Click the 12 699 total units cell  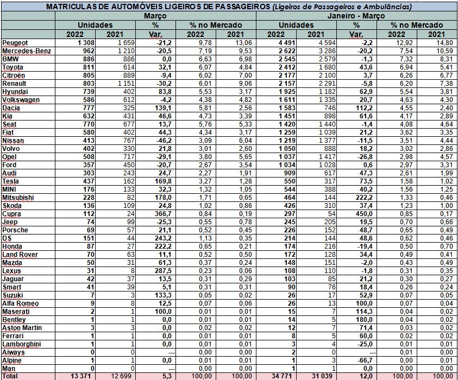coord(116,376)
